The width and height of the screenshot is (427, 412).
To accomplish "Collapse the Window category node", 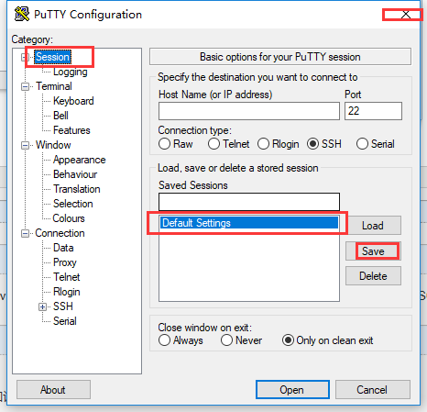I will tap(25, 145).
